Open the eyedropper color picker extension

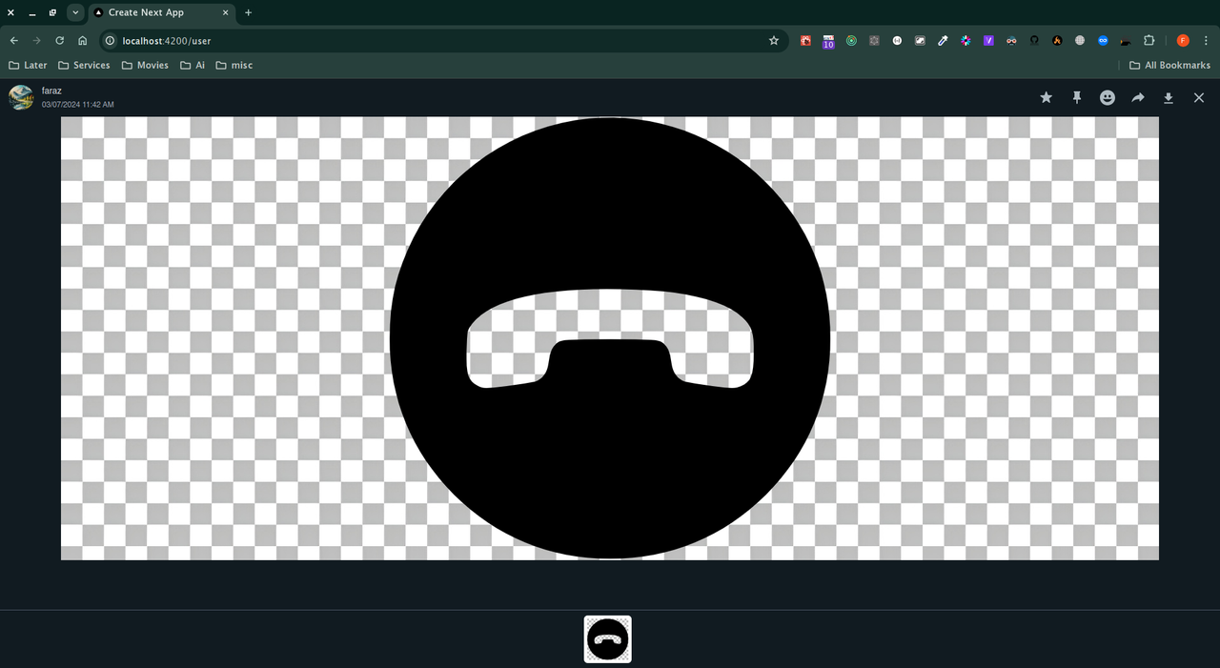(943, 41)
